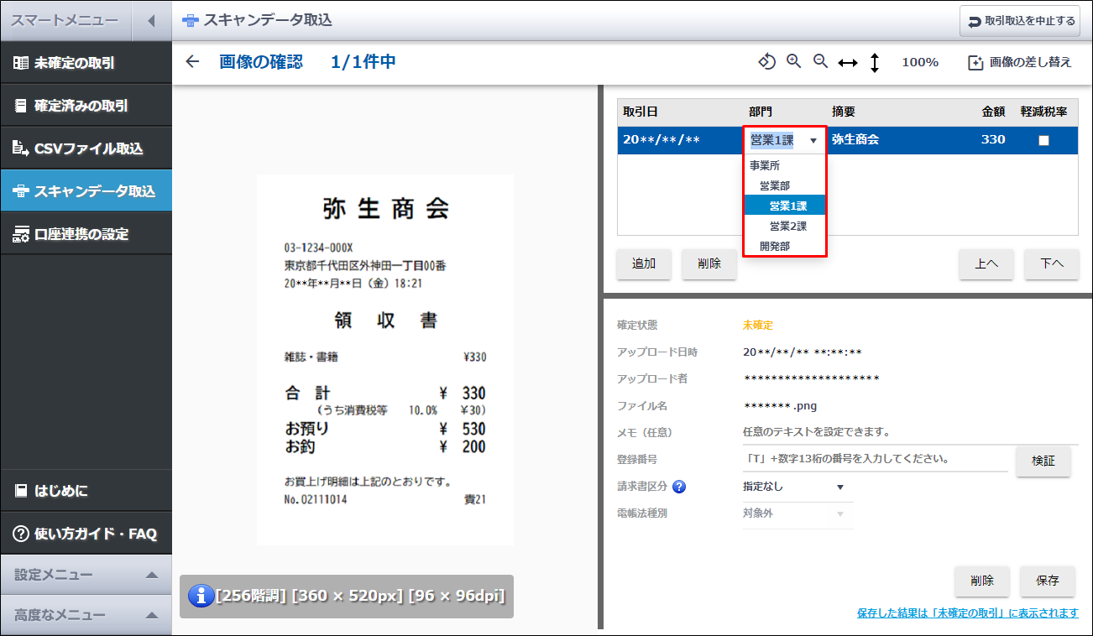Click the 検証 button

point(1043,461)
